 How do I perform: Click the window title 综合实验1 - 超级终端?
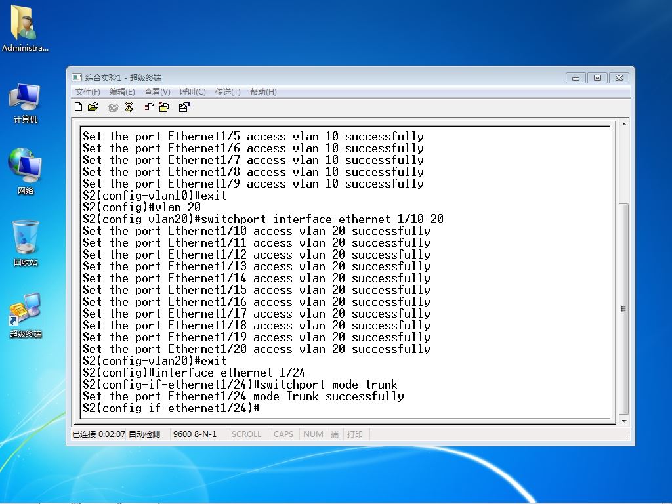(x=123, y=77)
